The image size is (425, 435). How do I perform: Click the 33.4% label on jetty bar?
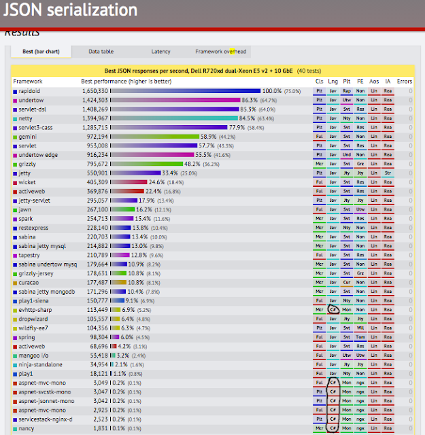(x=170, y=173)
